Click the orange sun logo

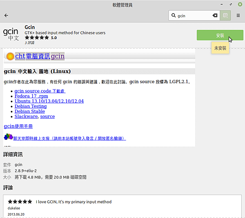[x=10, y=56]
